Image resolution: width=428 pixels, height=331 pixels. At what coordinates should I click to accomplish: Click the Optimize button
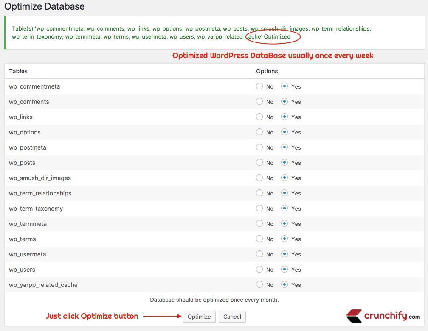click(x=199, y=317)
